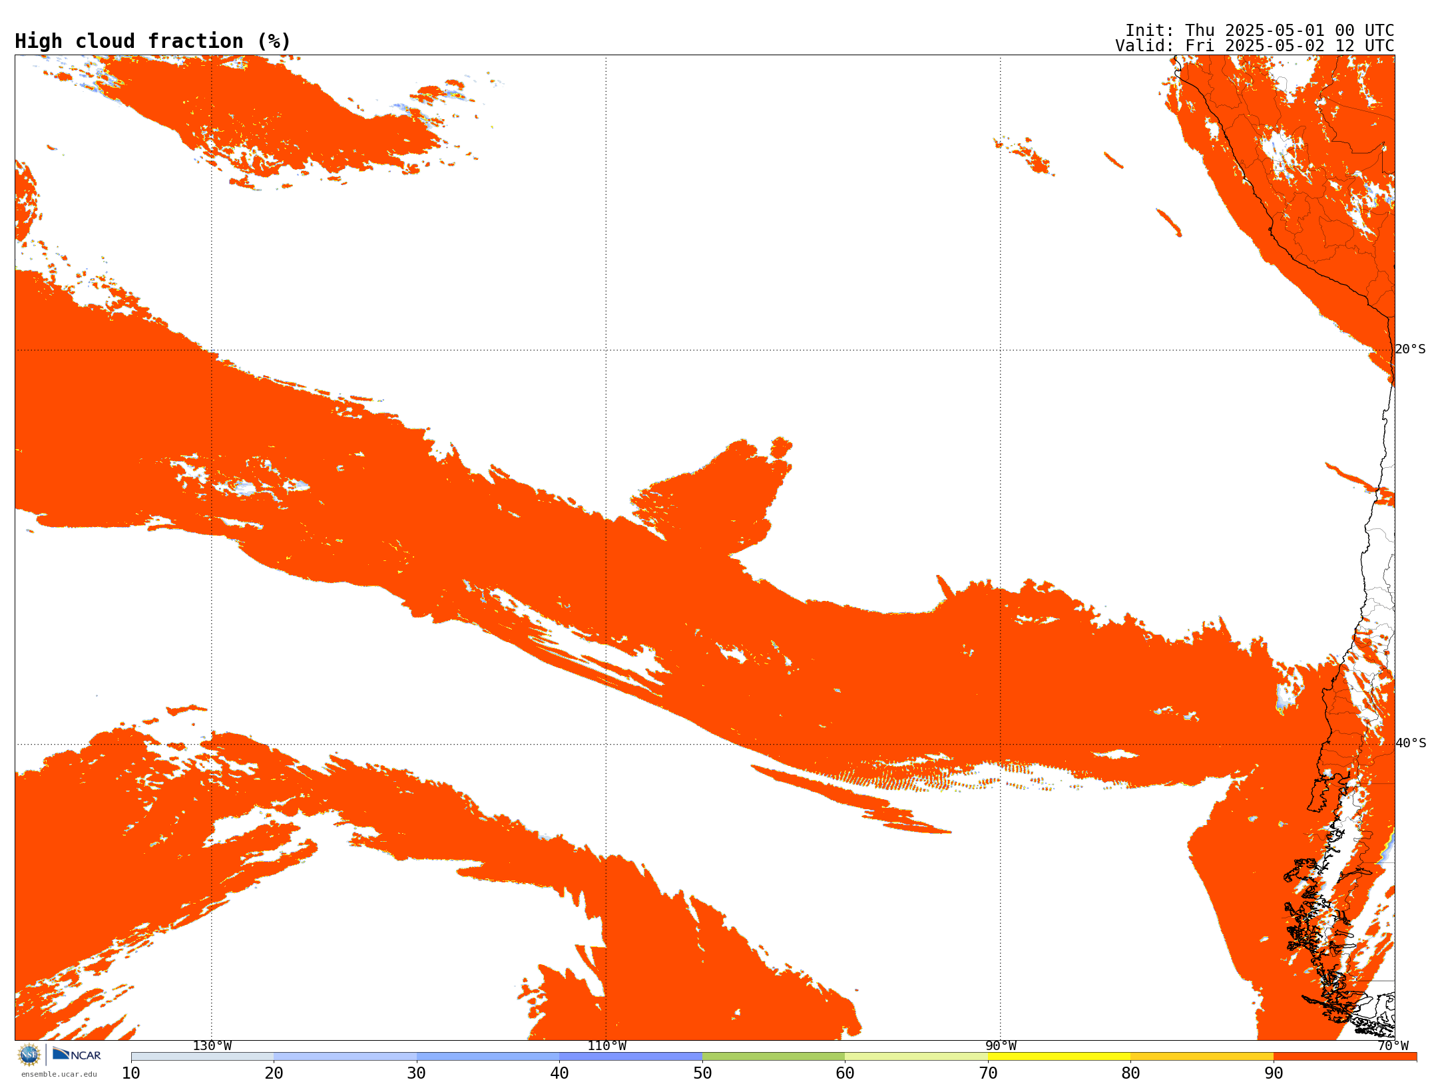Click the "Init: Thu 2025-05-01 00 UTC" text

(x=1260, y=31)
